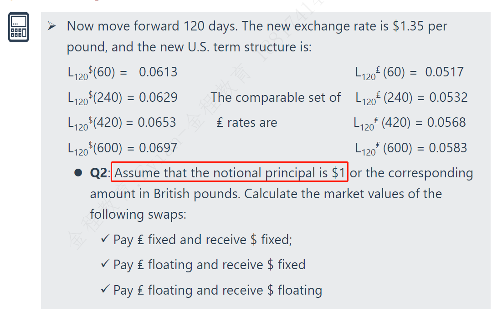Click the round bullet before Q2
This screenshot has height=316, width=492.
(x=78, y=173)
